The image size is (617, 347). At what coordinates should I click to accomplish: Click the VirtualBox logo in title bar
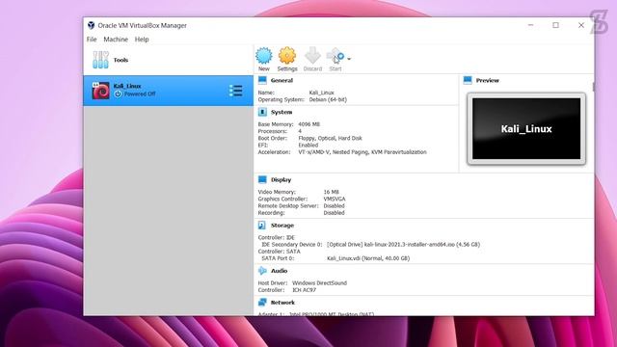point(91,25)
